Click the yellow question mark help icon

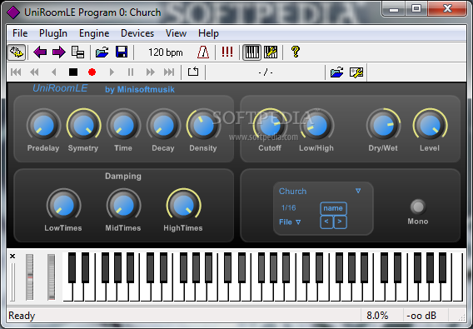tap(296, 52)
